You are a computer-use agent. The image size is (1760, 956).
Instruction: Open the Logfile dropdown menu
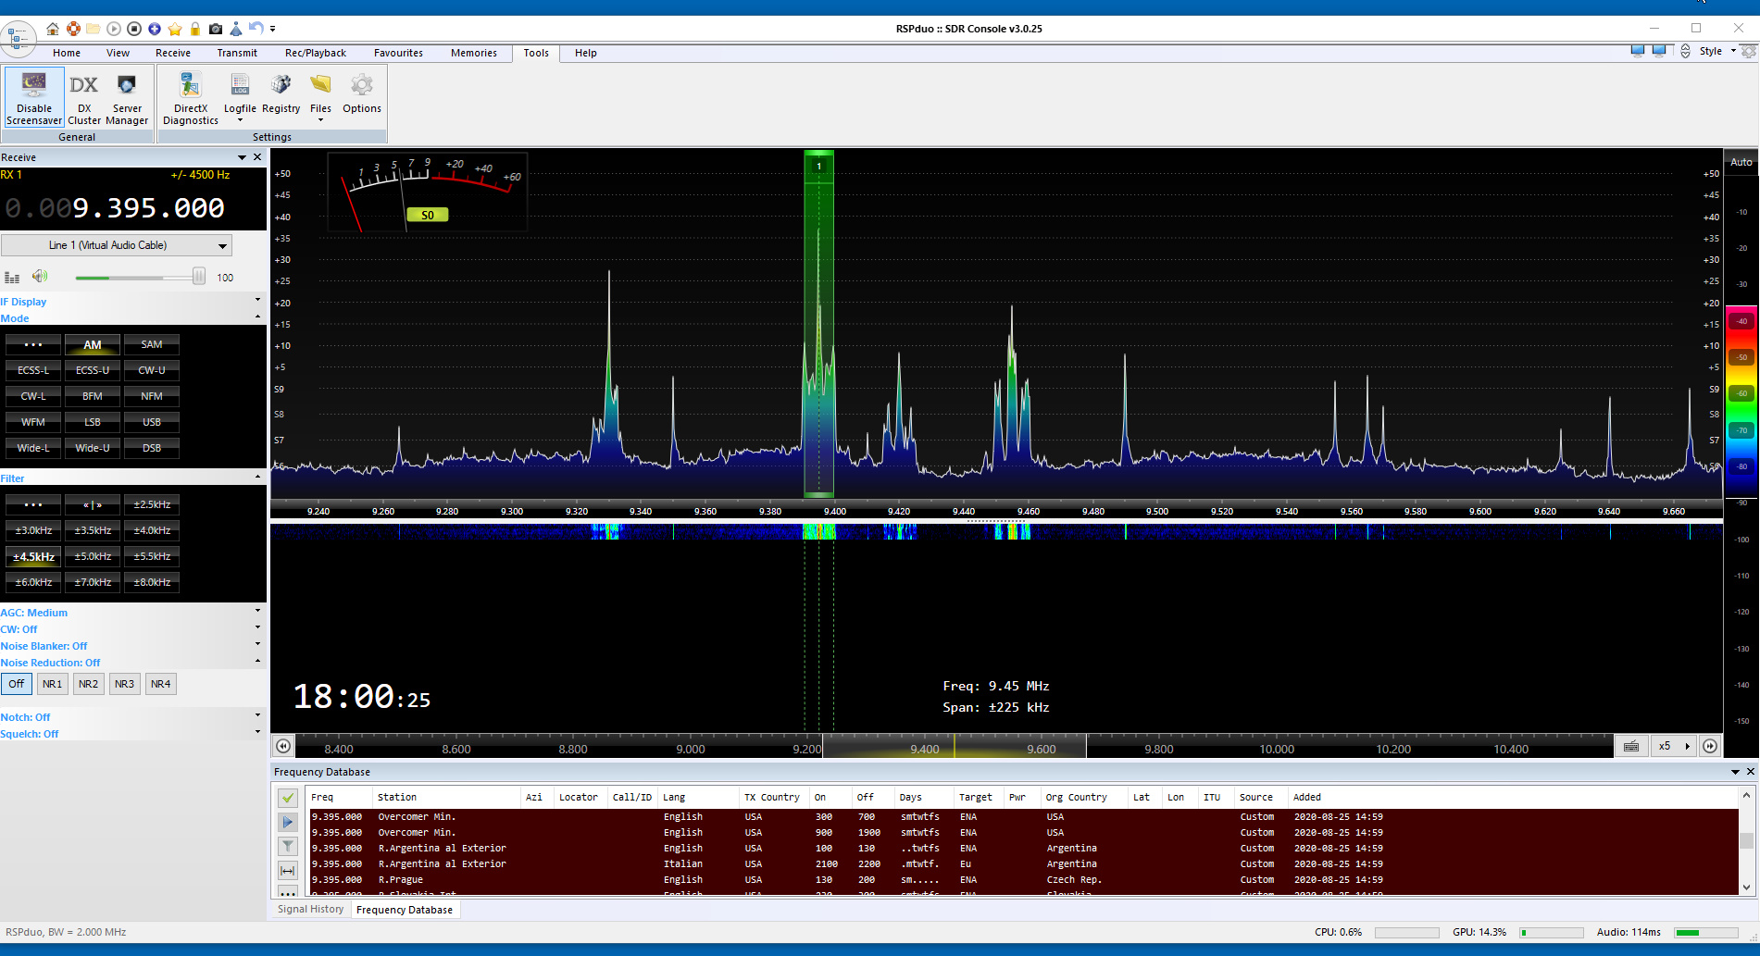tap(240, 119)
